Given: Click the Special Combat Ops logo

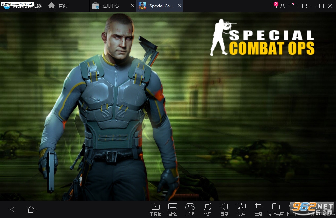Looking at the screenshot, I should 262,38.
